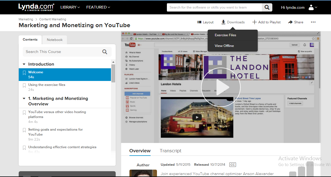
Task: Collapse the Marketing and Monetizing Overview section
Action: [24, 99]
